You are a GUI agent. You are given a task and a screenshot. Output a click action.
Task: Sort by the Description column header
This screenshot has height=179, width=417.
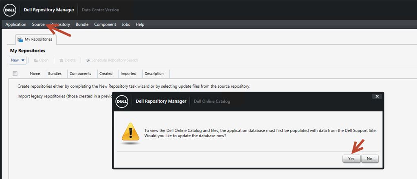tap(154, 73)
